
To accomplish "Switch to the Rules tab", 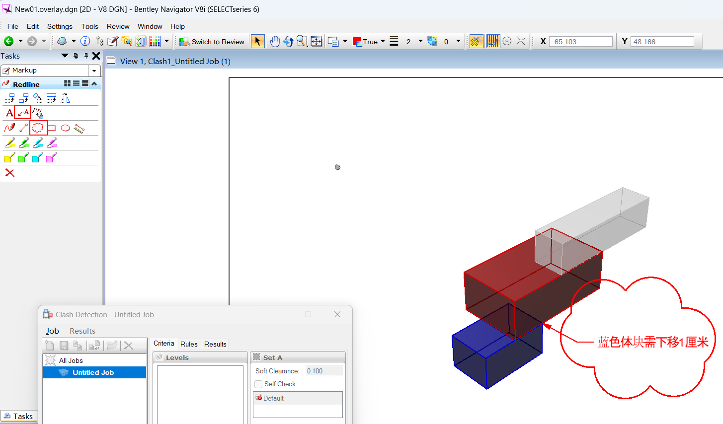I will 189,344.
